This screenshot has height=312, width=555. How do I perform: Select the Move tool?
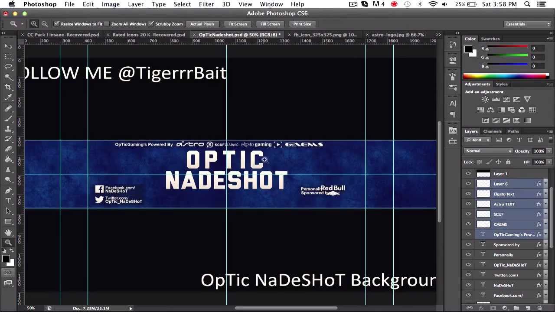pyautogui.click(x=8, y=46)
